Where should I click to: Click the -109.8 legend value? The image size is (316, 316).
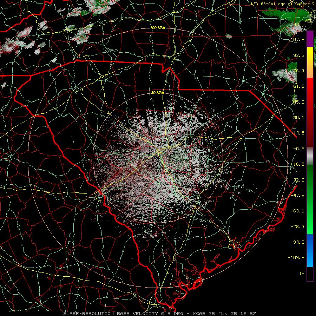[296, 258]
